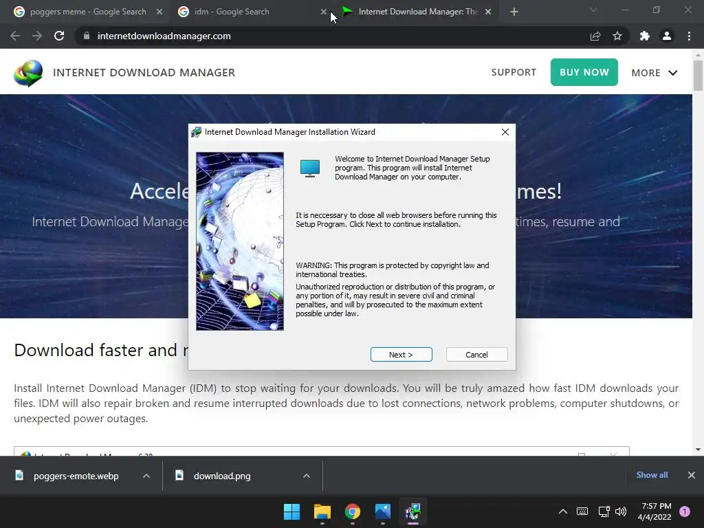Show hidden system tray icons
This screenshot has height=528, width=704.
pos(563,511)
